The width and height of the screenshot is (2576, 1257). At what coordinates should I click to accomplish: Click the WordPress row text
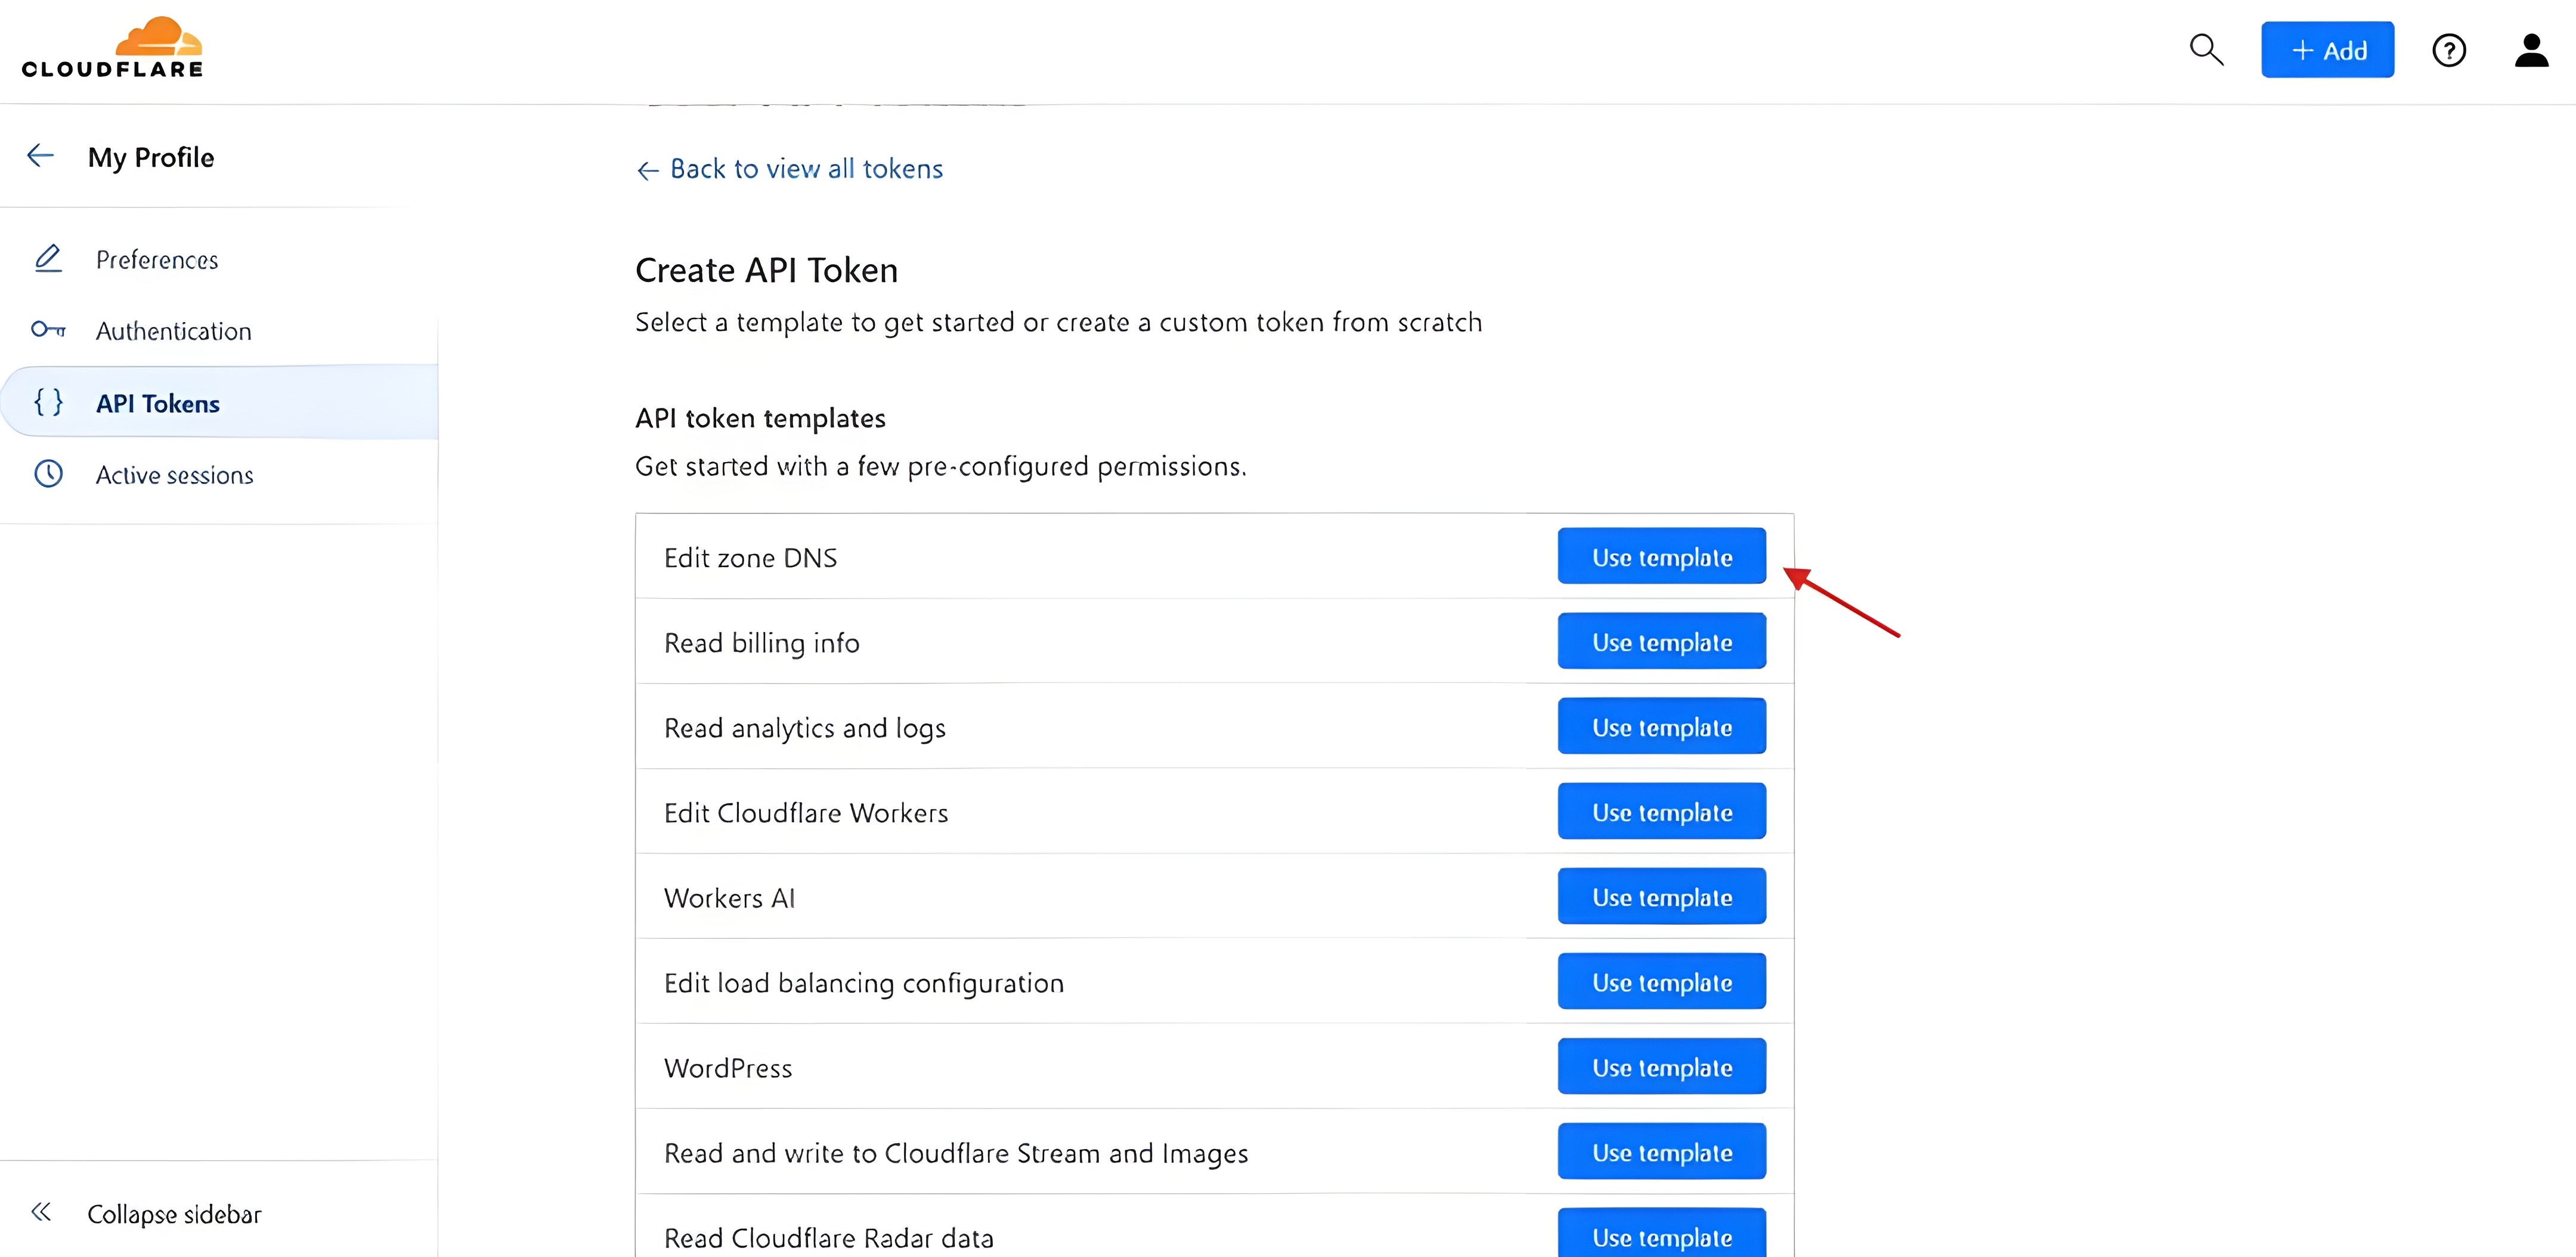[x=728, y=1068]
